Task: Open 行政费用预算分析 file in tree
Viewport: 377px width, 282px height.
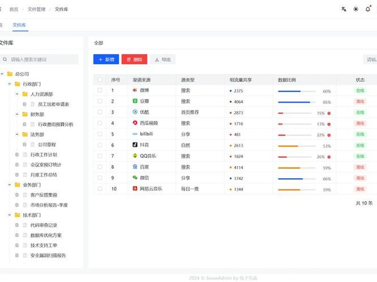Action: [x=56, y=124]
